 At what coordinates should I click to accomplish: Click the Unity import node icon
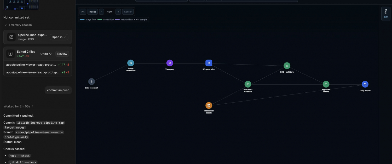coord(365,84)
